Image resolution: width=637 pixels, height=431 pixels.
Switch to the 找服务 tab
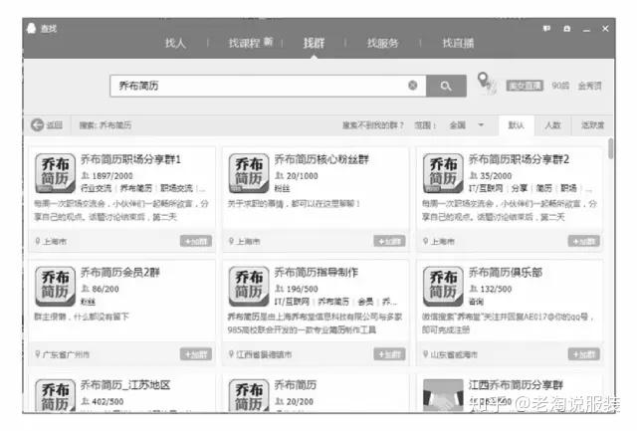[382, 43]
